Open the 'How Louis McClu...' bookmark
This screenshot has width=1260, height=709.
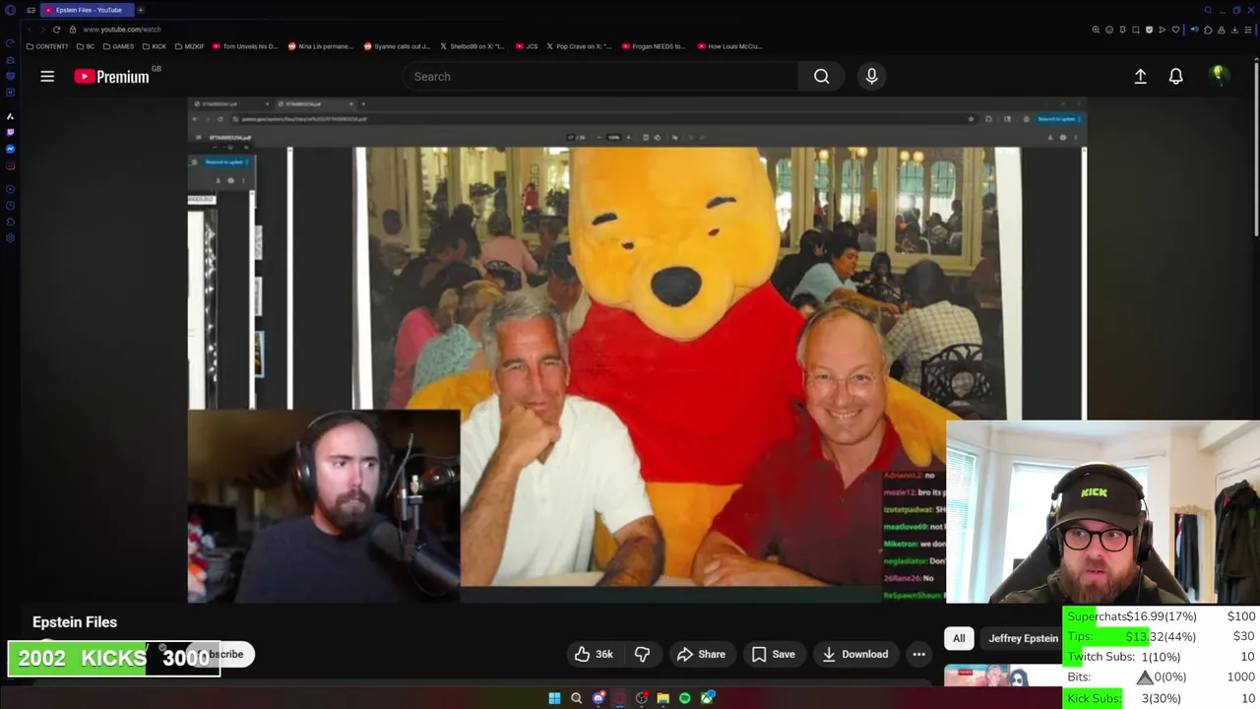(729, 46)
